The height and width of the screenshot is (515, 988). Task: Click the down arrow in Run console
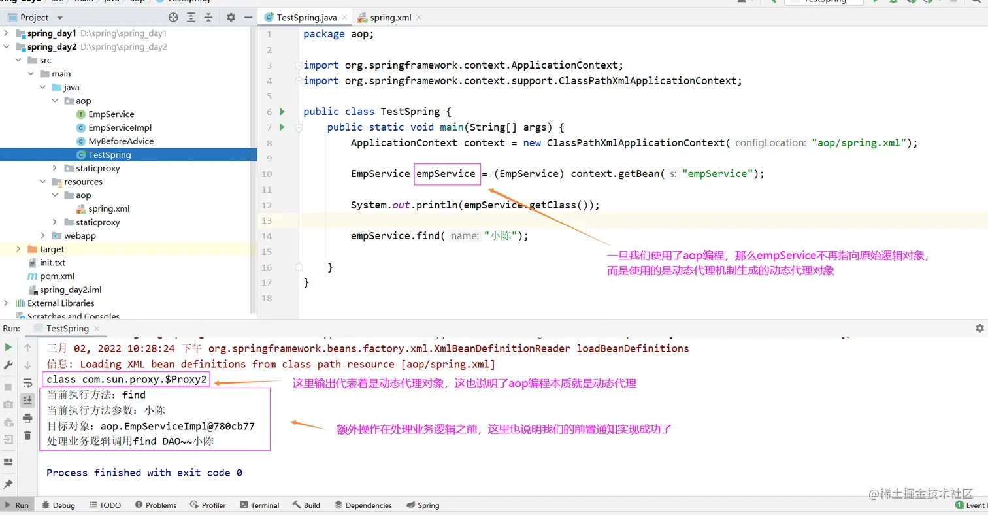pyautogui.click(x=27, y=365)
